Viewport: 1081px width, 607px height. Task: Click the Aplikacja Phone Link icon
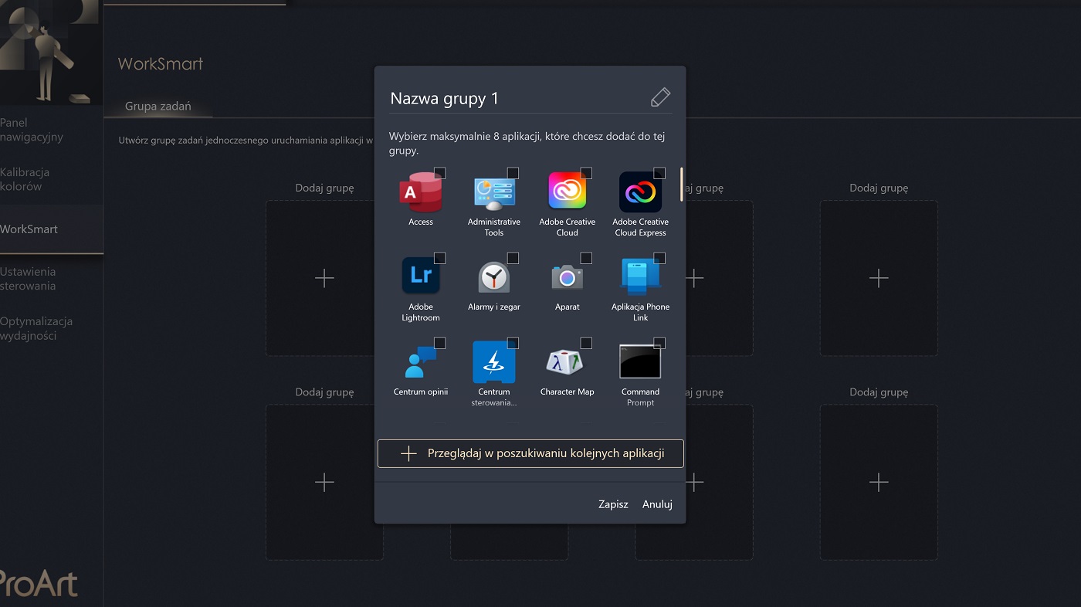(x=640, y=276)
